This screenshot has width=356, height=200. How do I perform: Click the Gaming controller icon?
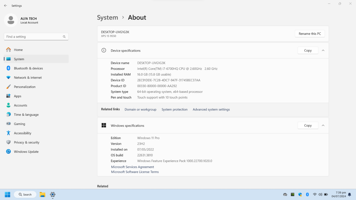[8, 124]
